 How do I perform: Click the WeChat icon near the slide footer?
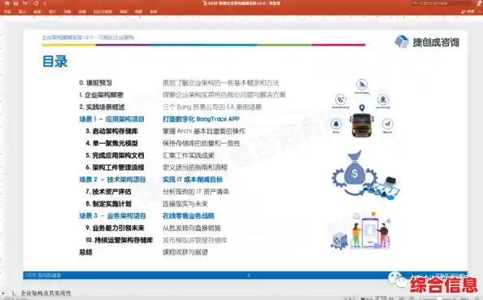397,279
